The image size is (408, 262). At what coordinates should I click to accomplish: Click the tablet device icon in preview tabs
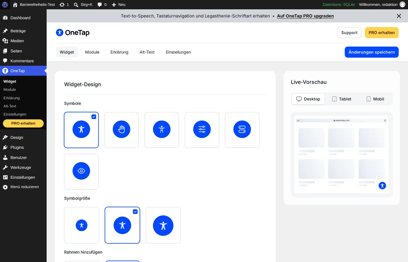tap(334, 99)
